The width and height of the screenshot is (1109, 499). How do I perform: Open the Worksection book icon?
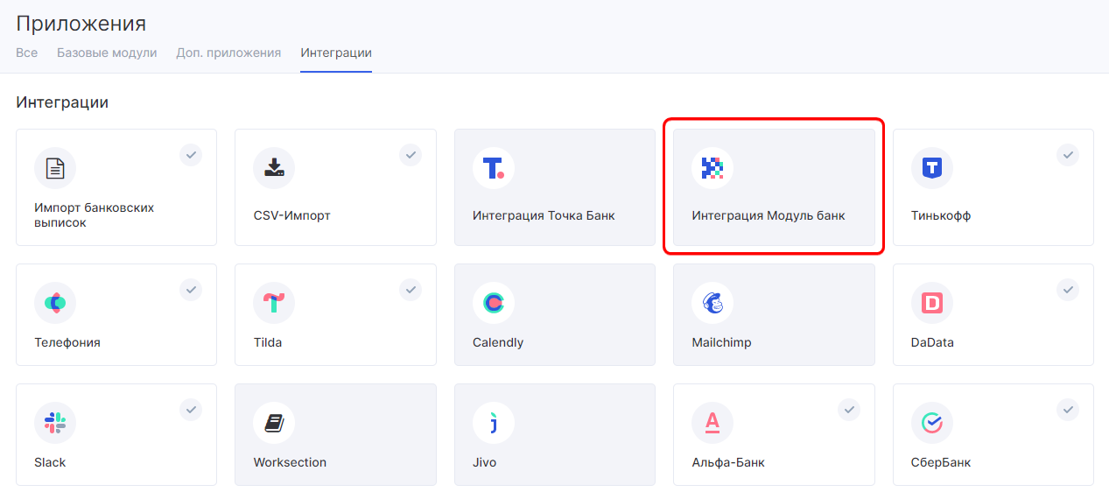(274, 424)
